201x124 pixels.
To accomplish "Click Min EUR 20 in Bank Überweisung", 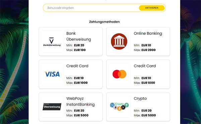I will pos(75,45).
